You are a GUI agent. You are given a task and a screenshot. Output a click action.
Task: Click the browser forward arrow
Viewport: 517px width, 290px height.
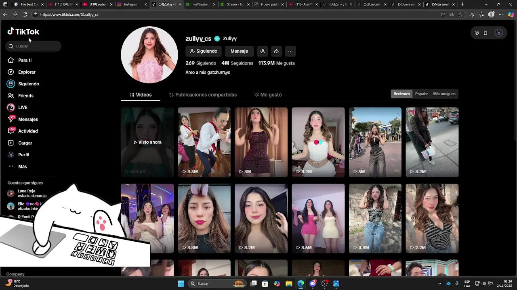[15, 14]
